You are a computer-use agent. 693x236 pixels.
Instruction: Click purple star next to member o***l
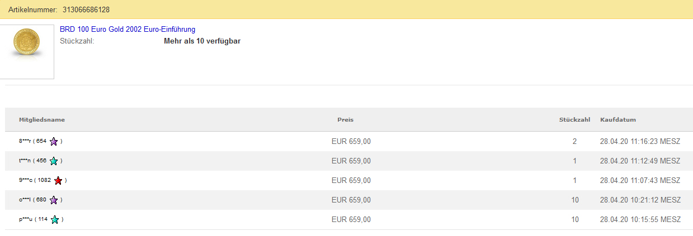(54, 200)
